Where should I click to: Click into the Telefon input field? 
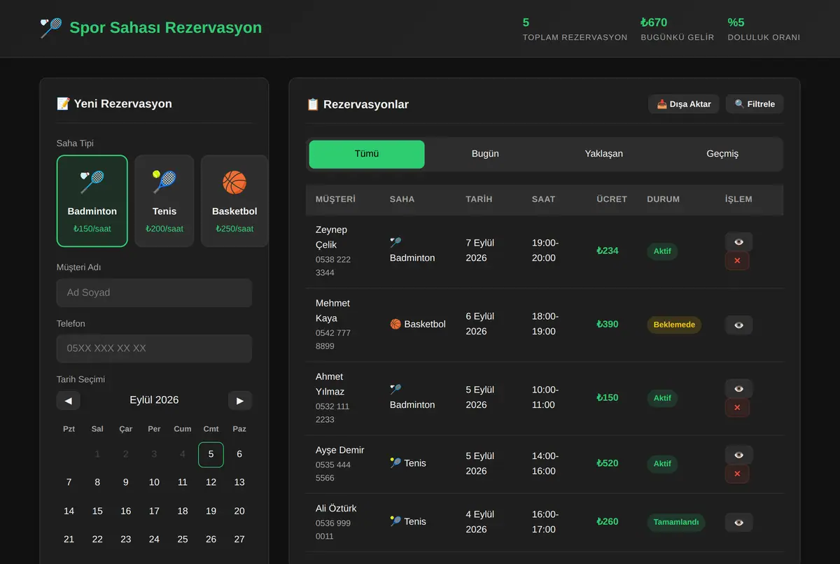tap(154, 348)
